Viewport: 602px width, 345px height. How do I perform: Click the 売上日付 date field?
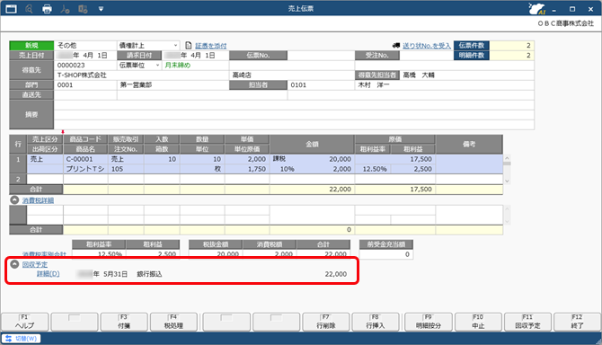point(85,56)
